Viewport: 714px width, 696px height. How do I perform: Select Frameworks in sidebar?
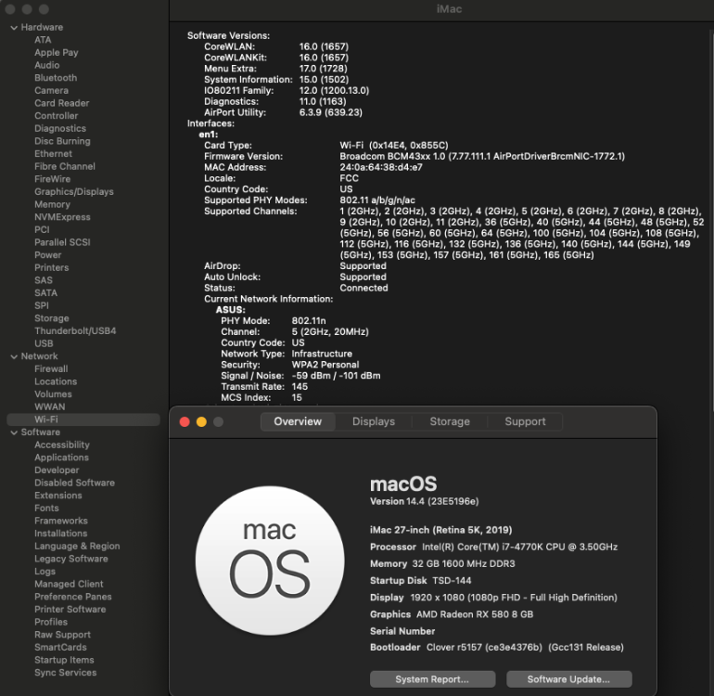(x=61, y=521)
